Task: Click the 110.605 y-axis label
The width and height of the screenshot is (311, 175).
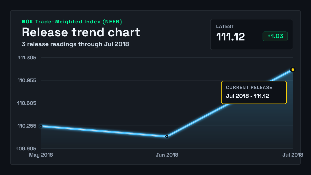Action: click(27, 103)
